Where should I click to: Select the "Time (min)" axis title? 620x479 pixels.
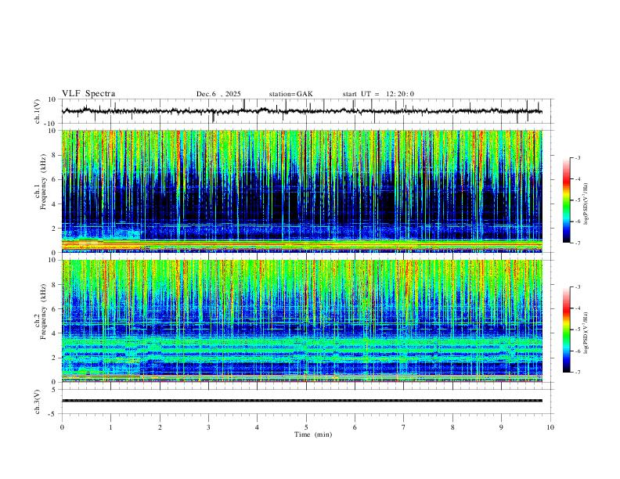click(313, 434)
